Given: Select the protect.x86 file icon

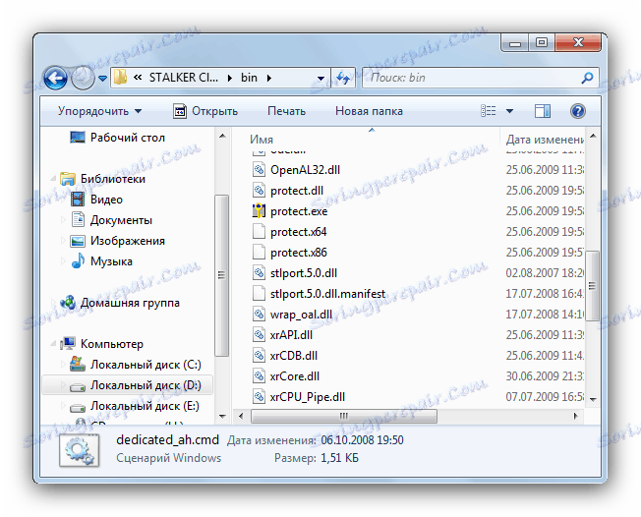Looking at the screenshot, I should tap(259, 253).
